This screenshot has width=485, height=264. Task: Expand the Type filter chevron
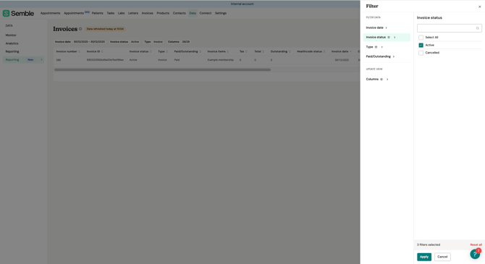(381, 47)
